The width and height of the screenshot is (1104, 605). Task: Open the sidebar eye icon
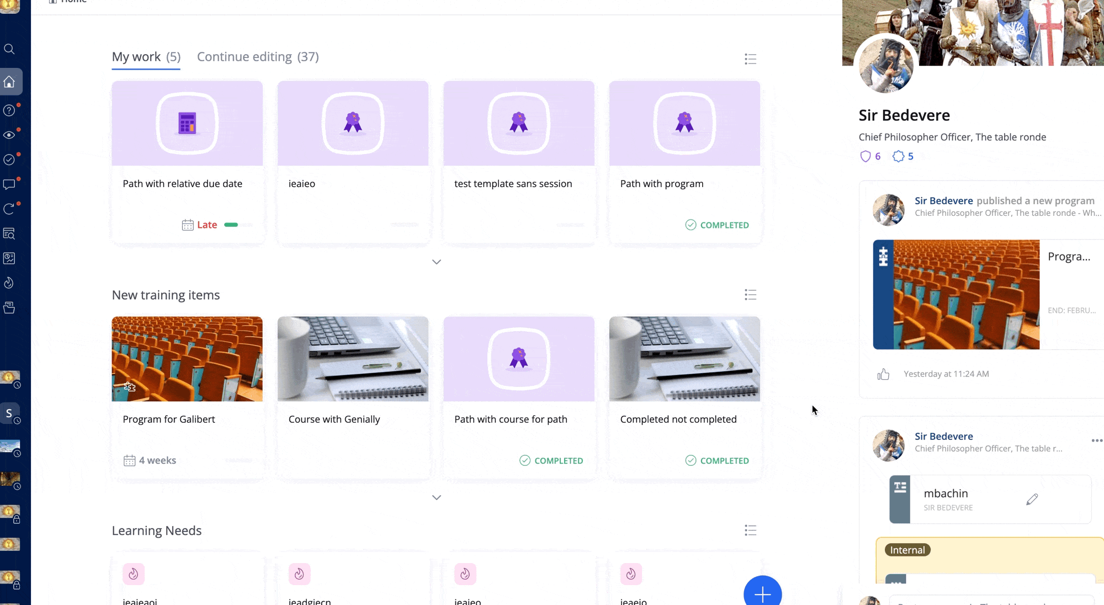point(9,135)
